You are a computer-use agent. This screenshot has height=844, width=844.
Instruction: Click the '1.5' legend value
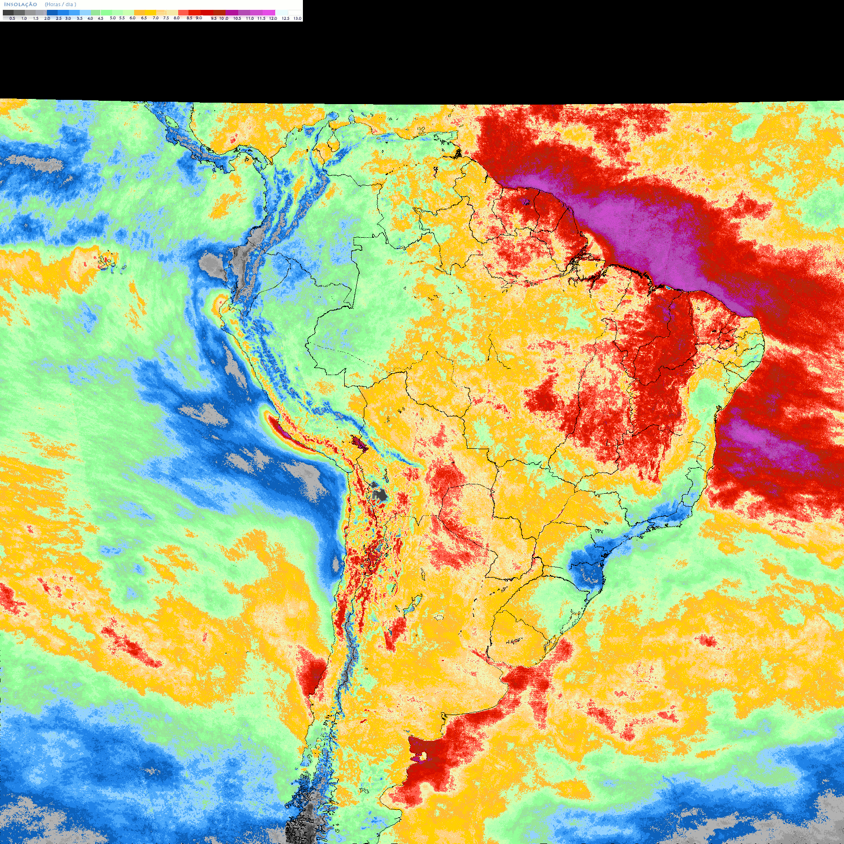36,18
